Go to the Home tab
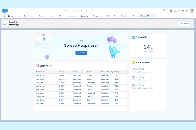 (19, 16)
